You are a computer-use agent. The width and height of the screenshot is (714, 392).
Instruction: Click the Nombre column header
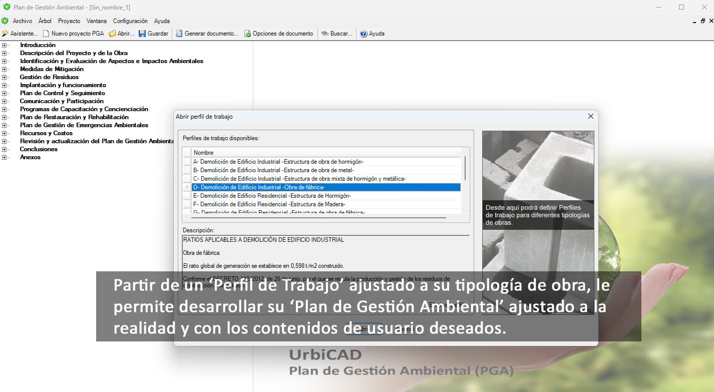tap(326, 153)
